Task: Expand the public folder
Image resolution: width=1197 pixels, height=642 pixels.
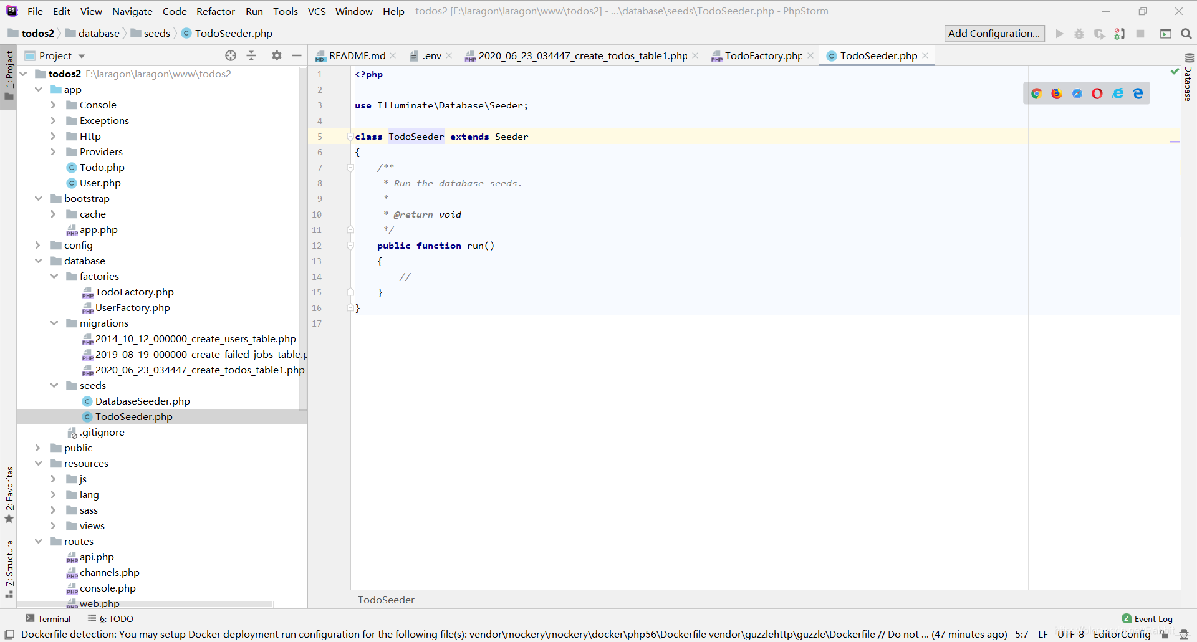Action: tap(39, 448)
